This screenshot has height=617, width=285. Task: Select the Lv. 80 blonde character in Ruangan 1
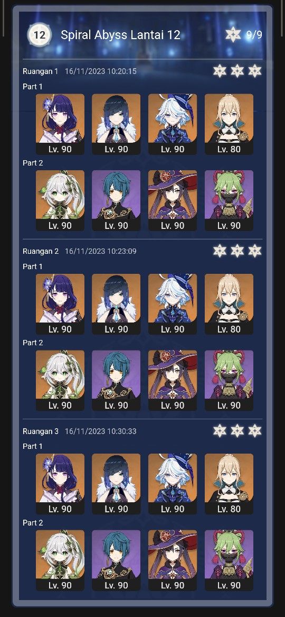(x=229, y=124)
